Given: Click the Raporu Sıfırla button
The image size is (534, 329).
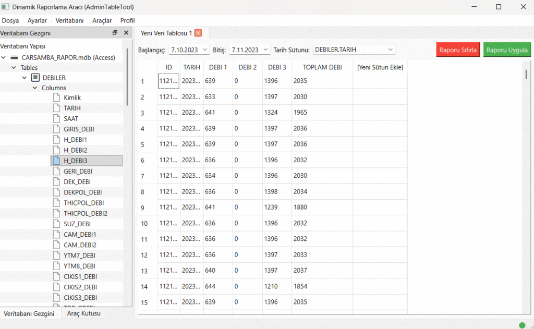Looking at the screenshot, I should coord(458,50).
